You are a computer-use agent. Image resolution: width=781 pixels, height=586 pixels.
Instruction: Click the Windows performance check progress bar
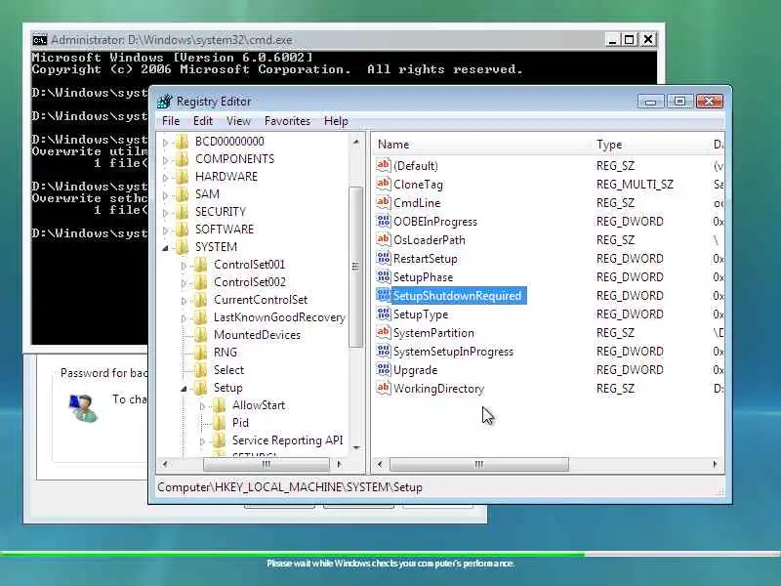point(390,554)
